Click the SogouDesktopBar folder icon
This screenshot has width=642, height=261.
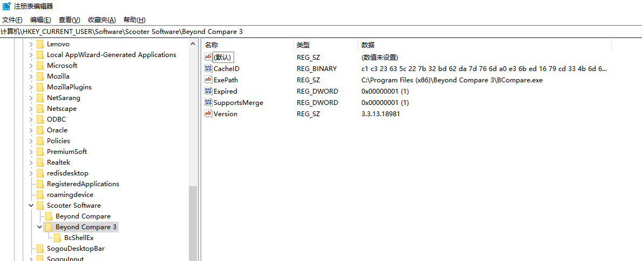click(x=40, y=248)
